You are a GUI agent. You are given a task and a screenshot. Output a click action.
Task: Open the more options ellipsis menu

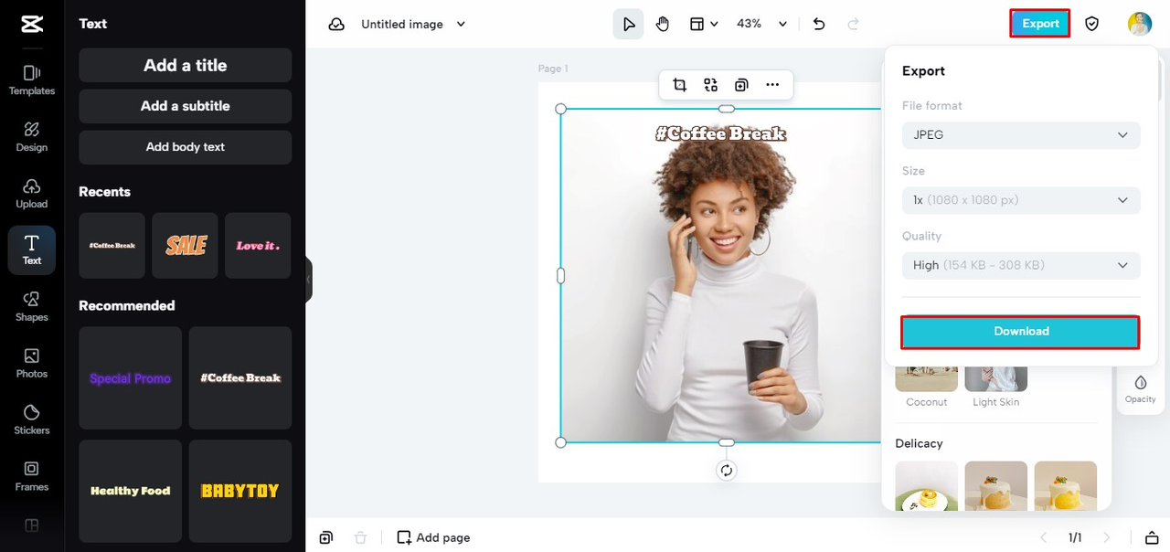772,85
